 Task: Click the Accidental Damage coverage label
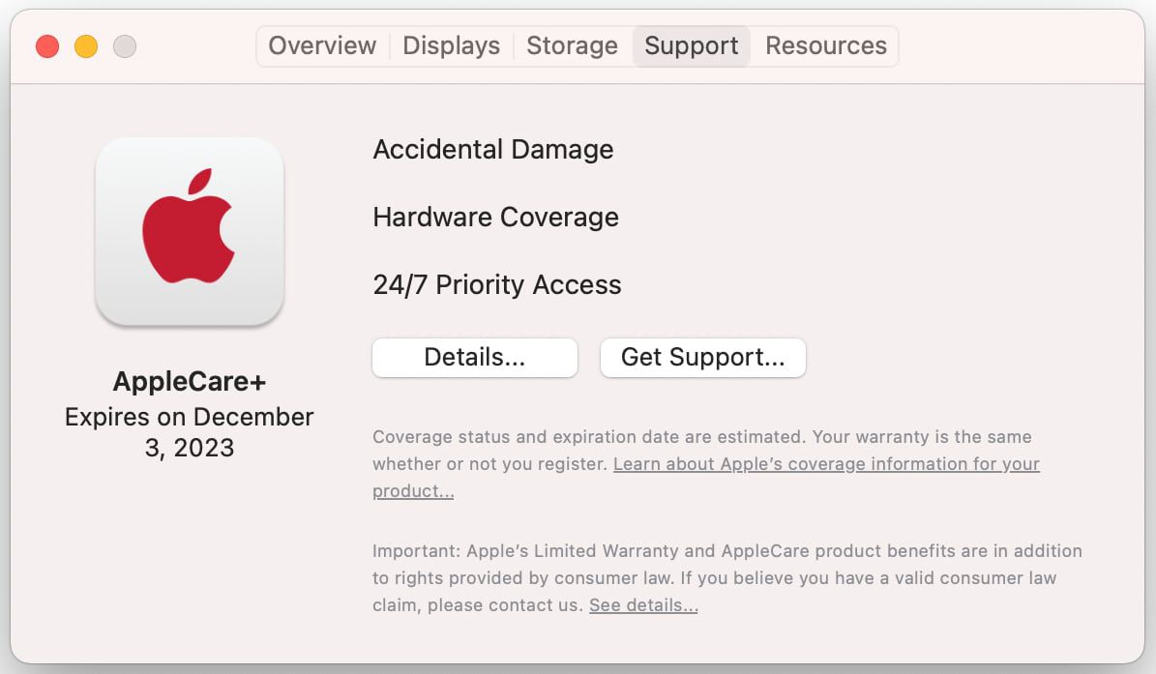click(493, 149)
